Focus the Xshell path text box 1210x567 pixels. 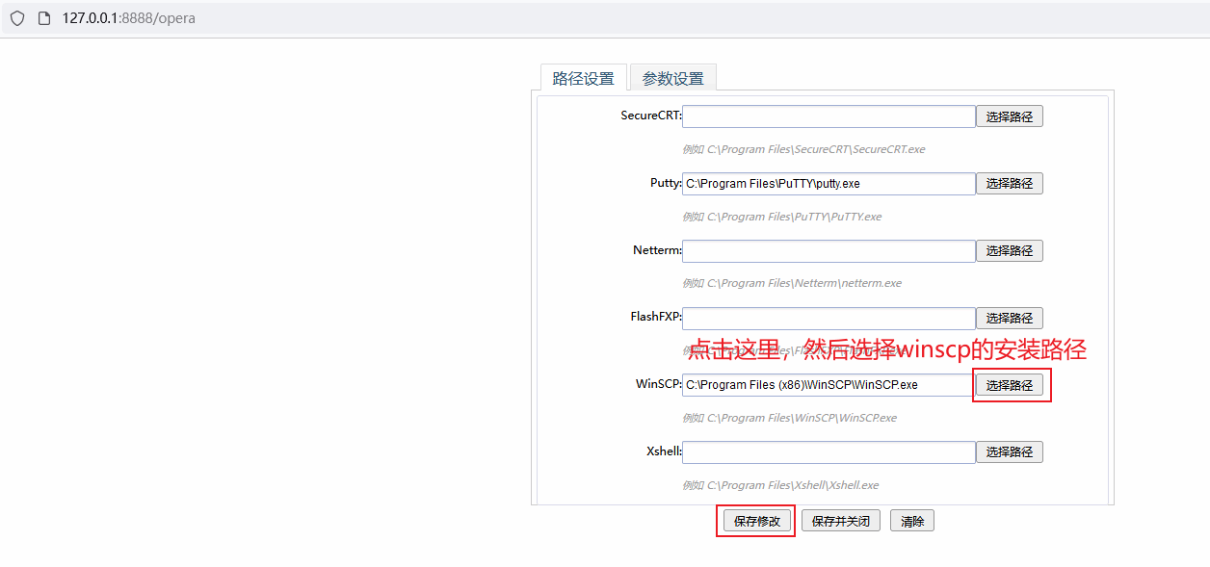pos(829,452)
